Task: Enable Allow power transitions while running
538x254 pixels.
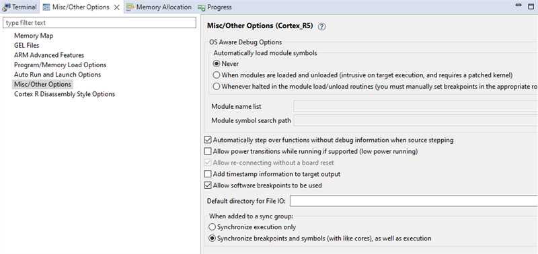Action: point(208,151)
